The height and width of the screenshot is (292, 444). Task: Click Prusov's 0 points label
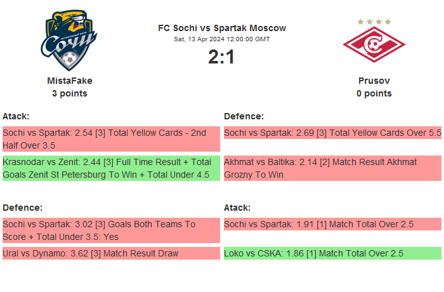pyautogui.click(x=374, y=93)
